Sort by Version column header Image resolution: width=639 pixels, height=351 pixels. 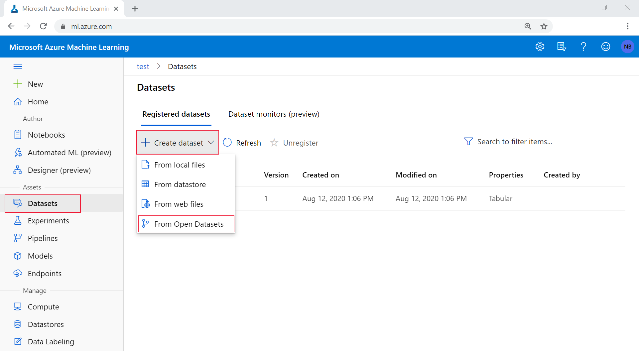pos(276,175)
